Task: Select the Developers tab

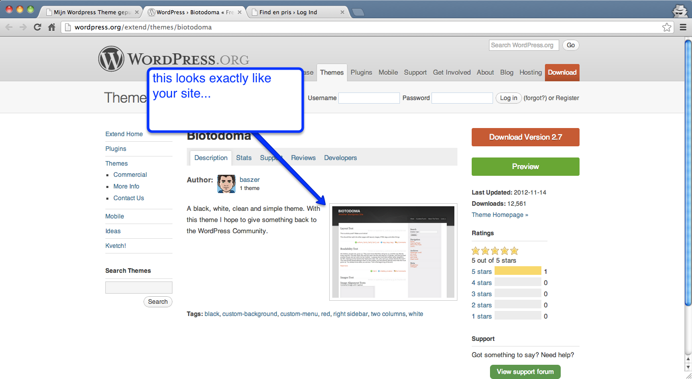Action: pyautogui.click(x=340, y=158)
